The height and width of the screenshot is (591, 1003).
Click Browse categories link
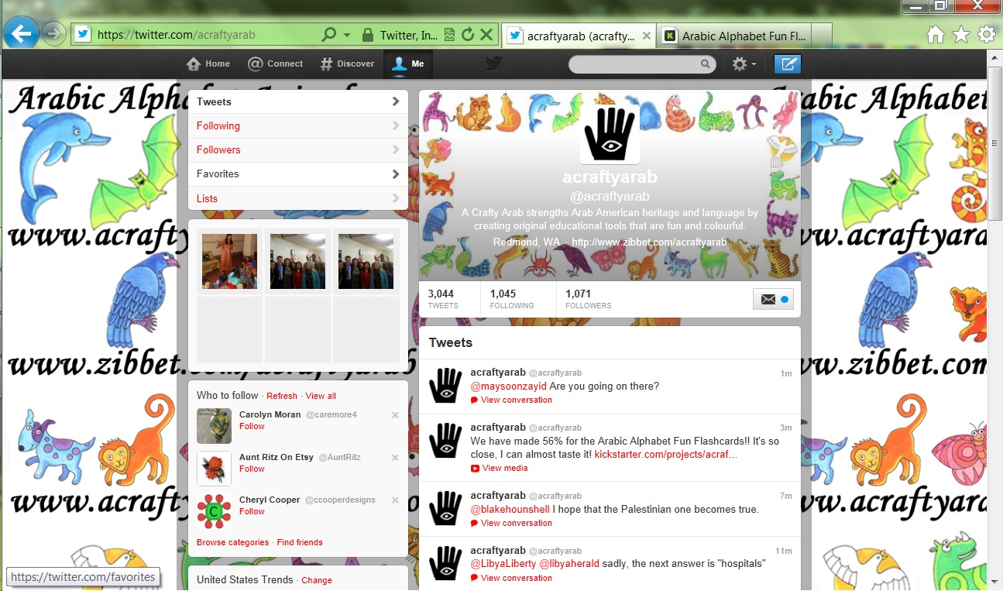232,542
